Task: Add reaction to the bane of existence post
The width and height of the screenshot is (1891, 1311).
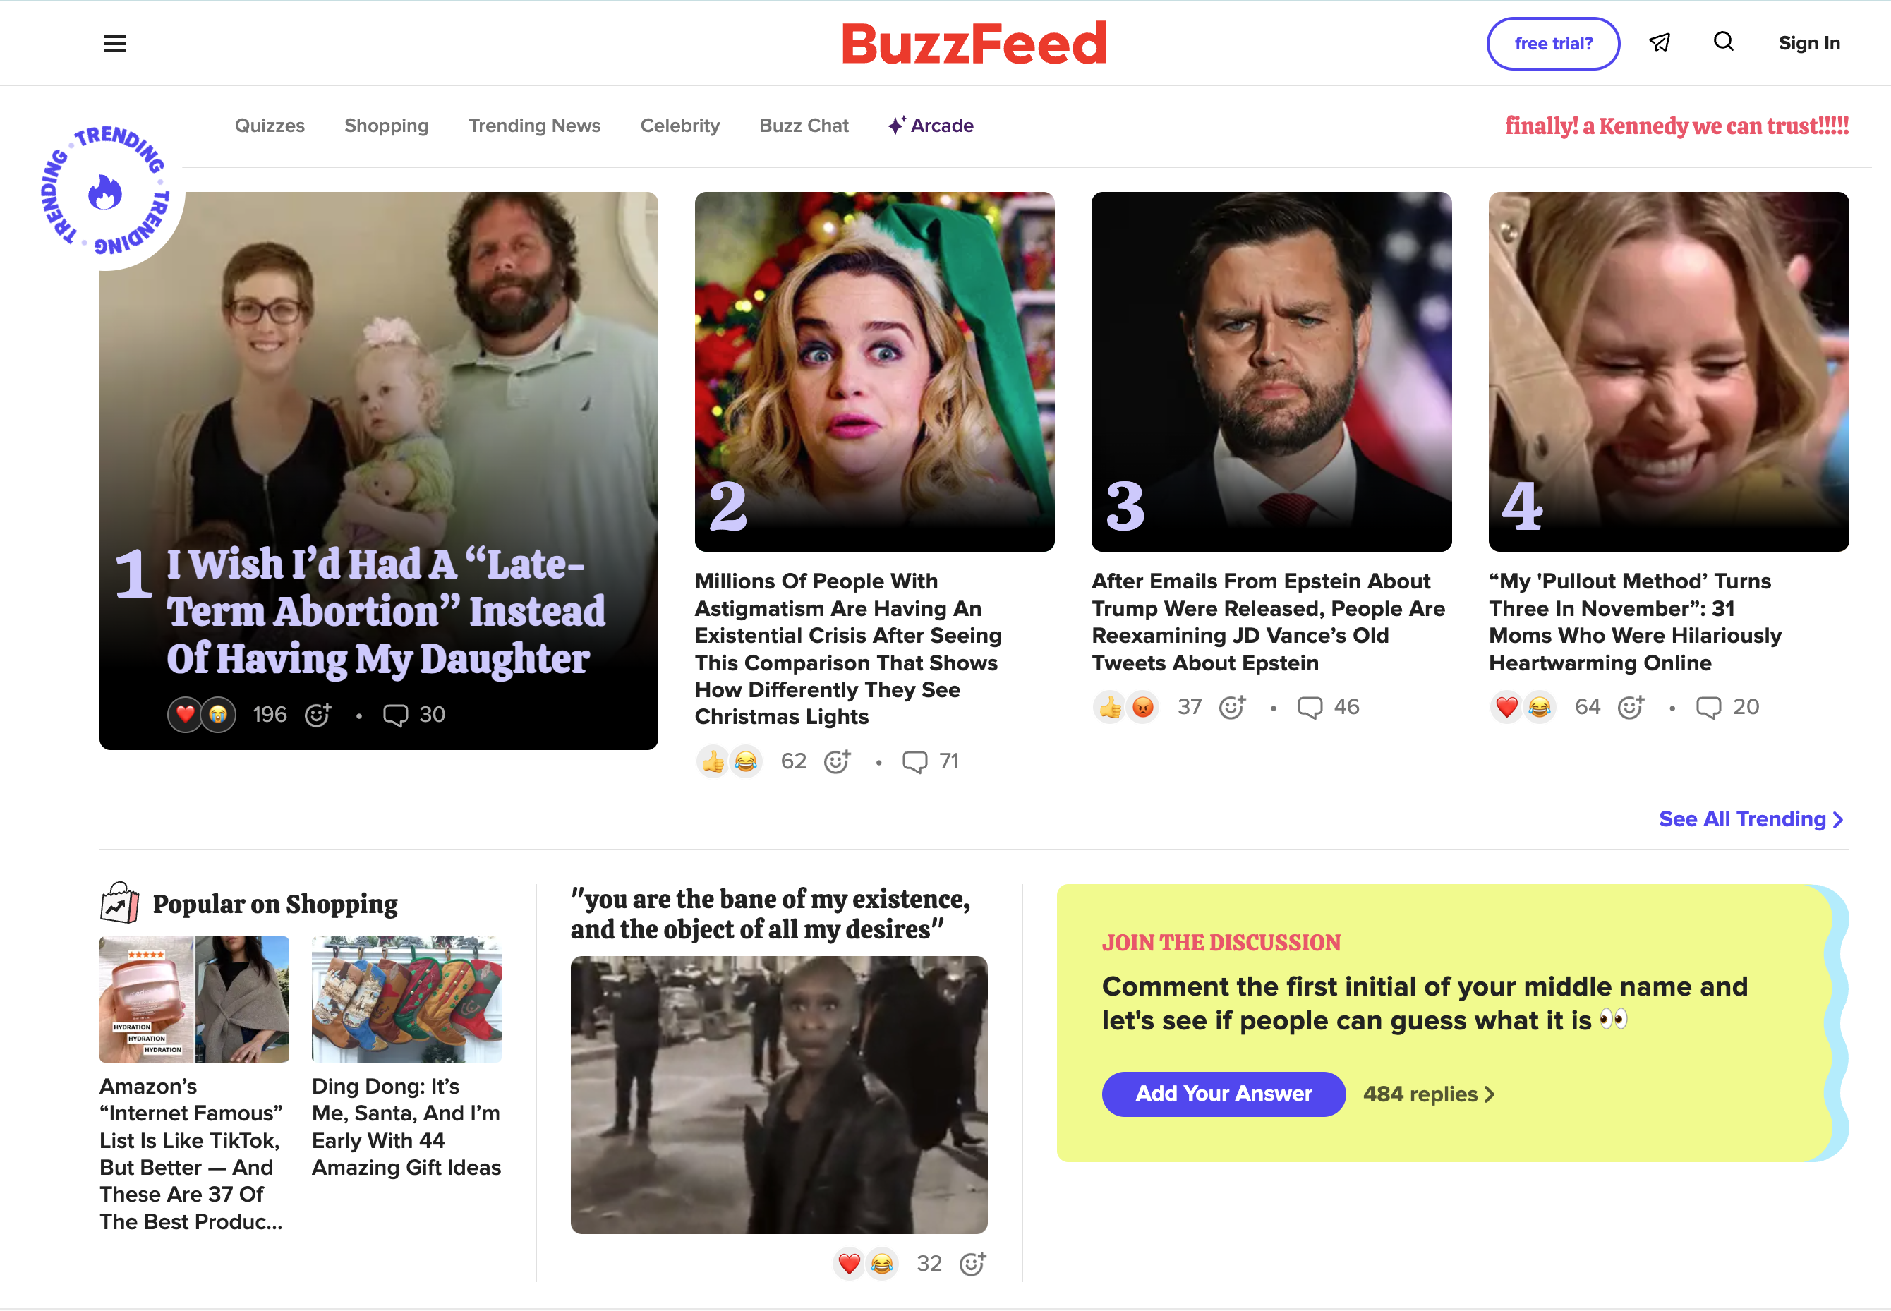Action: pos(972,1263)
